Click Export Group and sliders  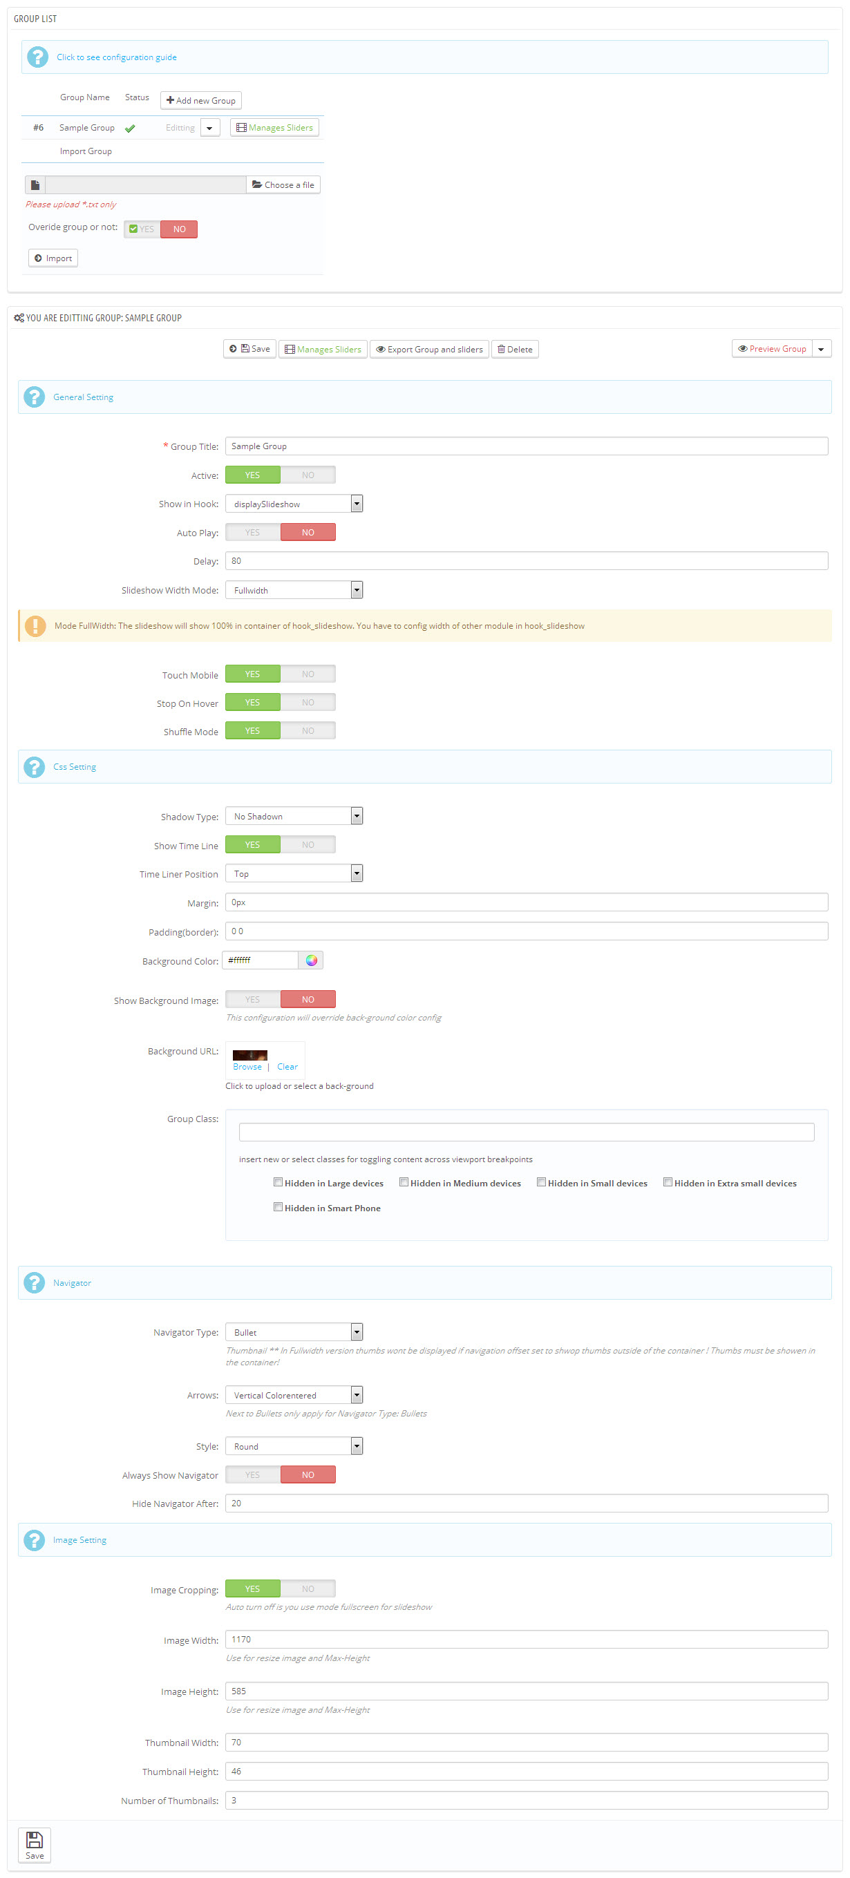429,349
